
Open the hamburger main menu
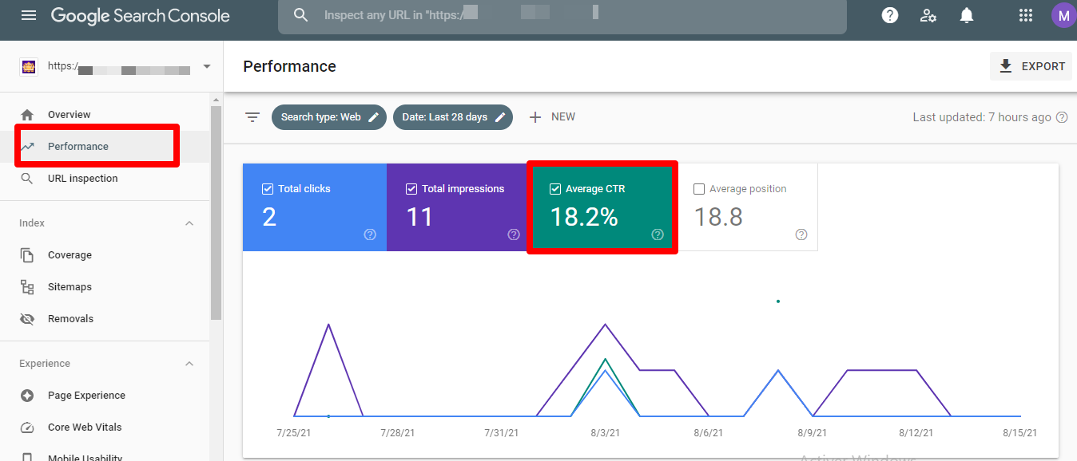29,15
